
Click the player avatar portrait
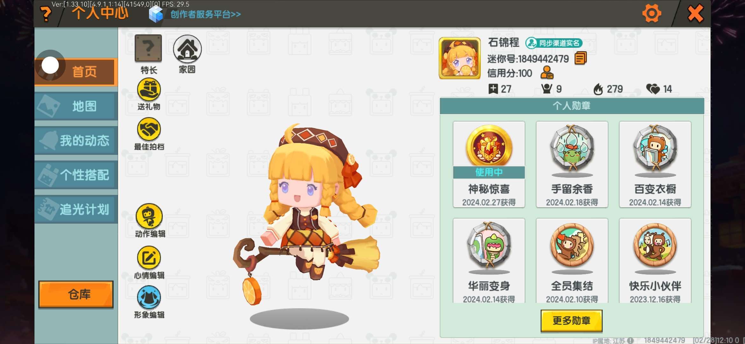459,58
